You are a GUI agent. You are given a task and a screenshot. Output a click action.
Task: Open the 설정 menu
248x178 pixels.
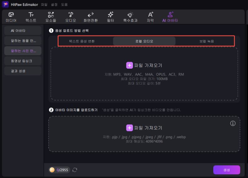[54, 4]
